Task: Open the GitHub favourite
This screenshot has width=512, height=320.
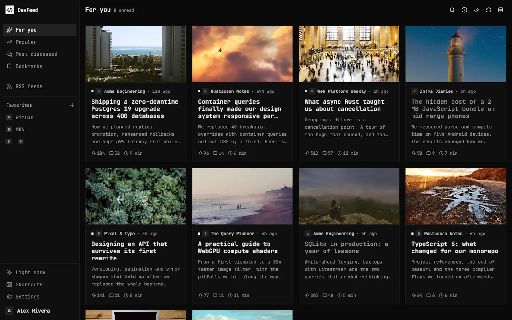Action: click(x=40, y=117)
